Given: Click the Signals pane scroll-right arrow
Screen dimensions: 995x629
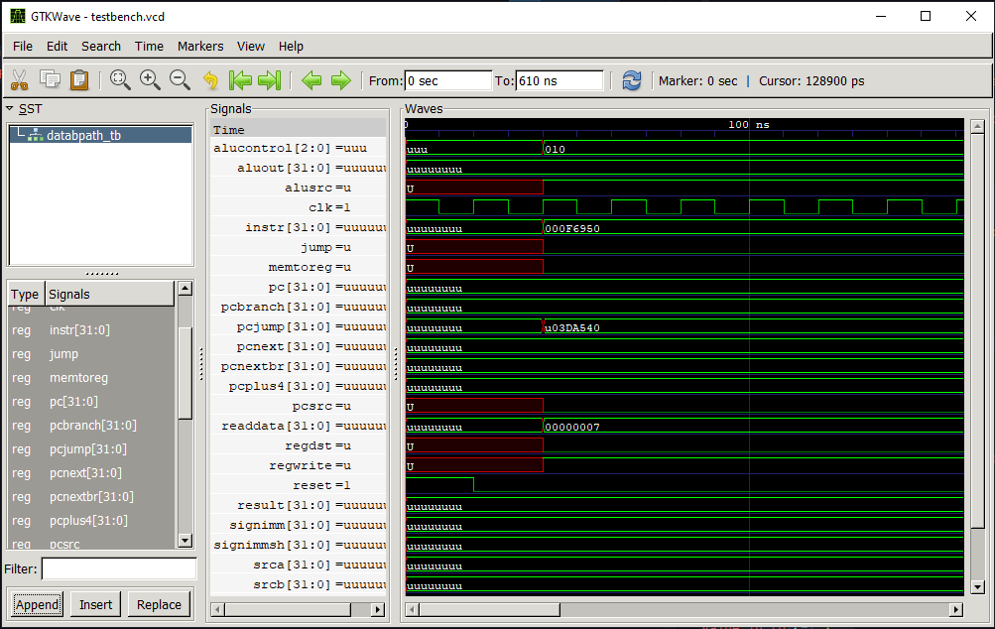Looking at the screenshot, I should [x=378, y=609].
